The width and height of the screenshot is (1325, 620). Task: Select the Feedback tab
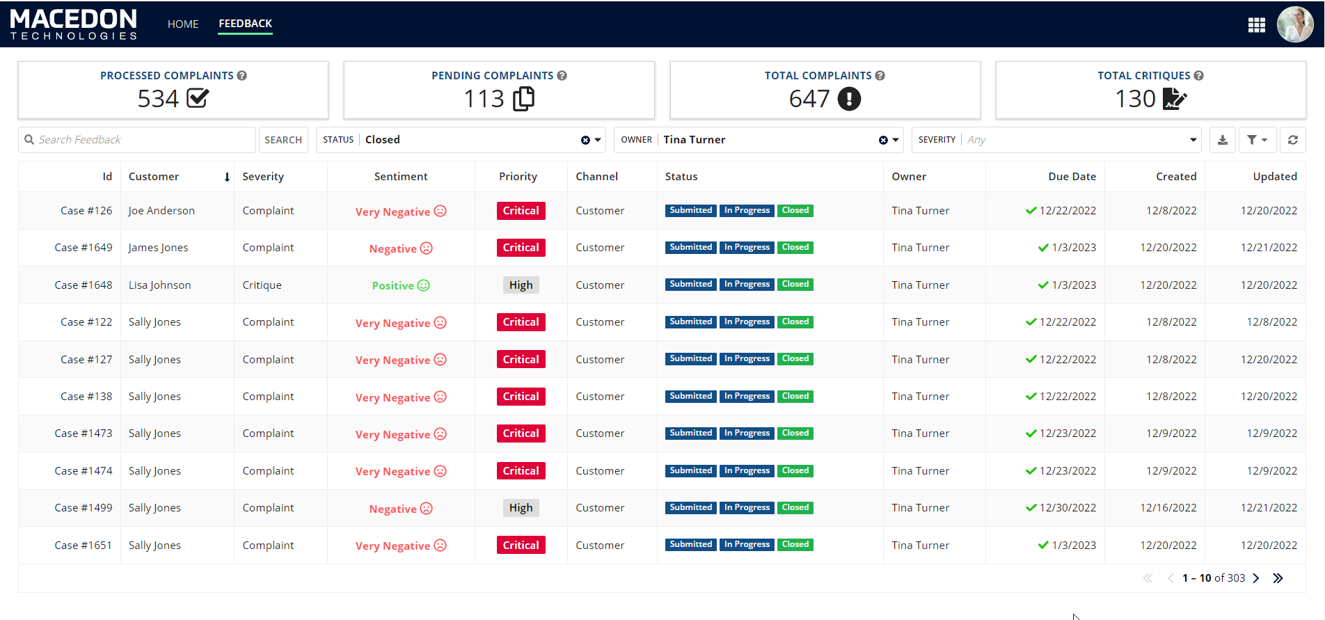point(245,24)
